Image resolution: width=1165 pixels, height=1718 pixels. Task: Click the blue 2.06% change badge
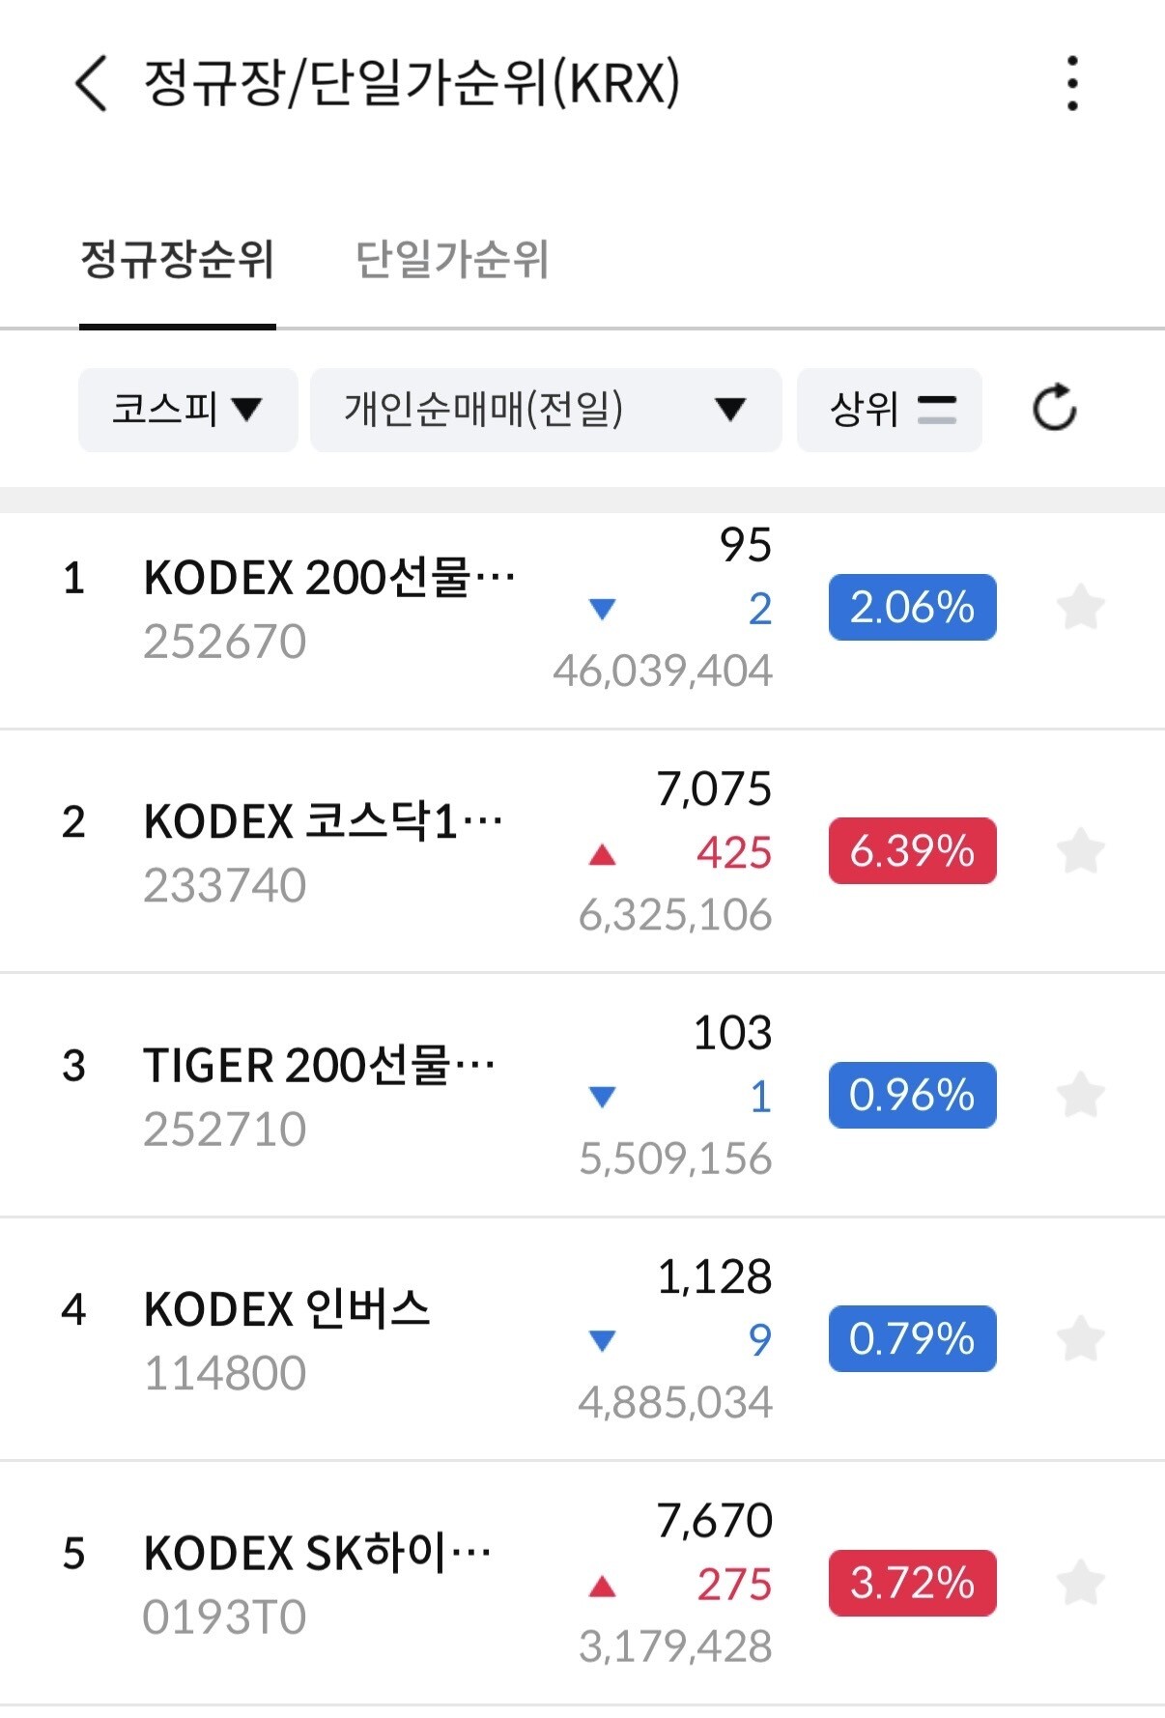tap(912, 607)
